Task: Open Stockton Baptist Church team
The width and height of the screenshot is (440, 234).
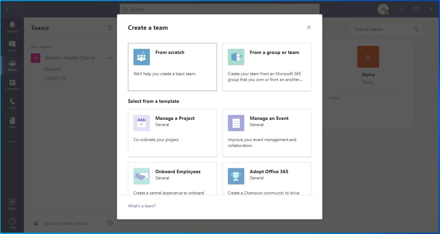Action: [x=70, y=58]
